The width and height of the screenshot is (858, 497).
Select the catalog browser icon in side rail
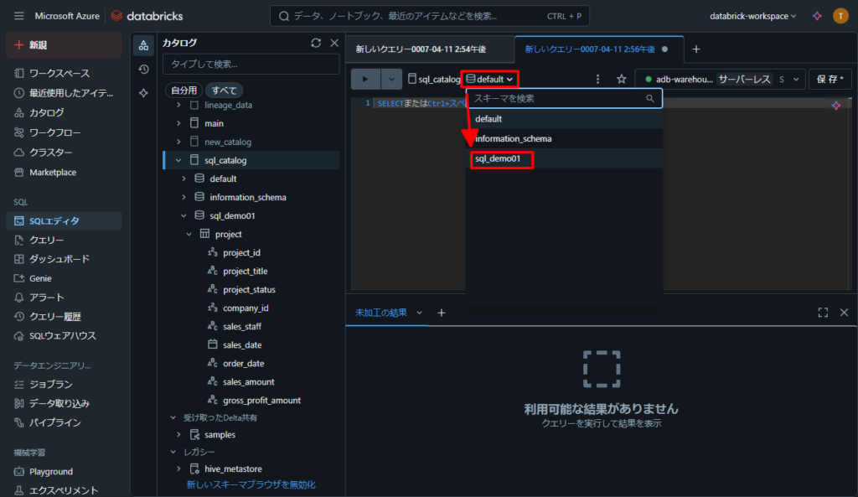pos(143,45)
